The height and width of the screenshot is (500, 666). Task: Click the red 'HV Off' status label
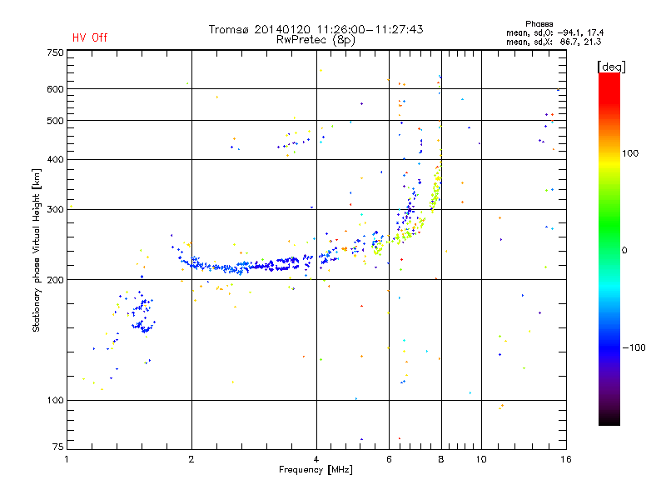pos(90,37)
